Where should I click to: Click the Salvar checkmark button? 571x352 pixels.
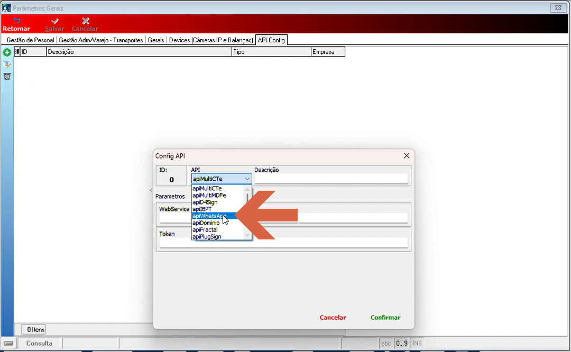pyautogui.click(x=54, y=24)
